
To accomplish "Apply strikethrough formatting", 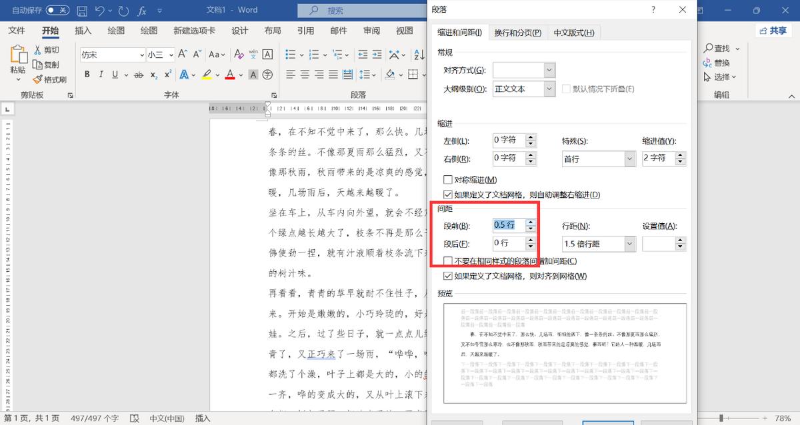I will tap(138, 74).
